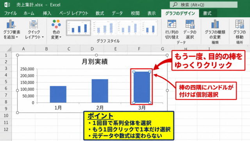
Task: Select column B header
Action: coord(46,49)
